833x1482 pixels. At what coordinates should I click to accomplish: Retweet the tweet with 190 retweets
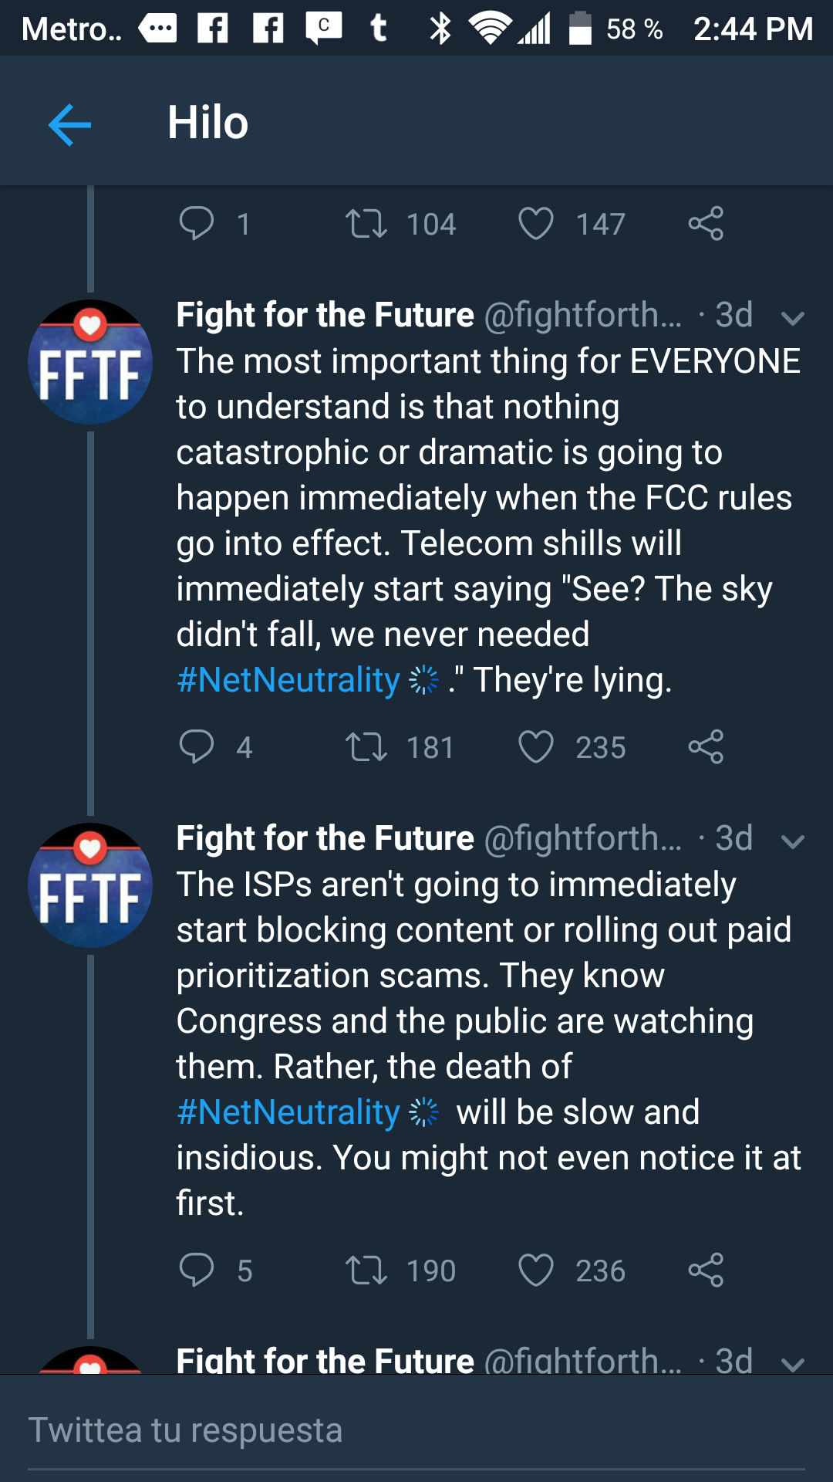[x=366, y=1271]
